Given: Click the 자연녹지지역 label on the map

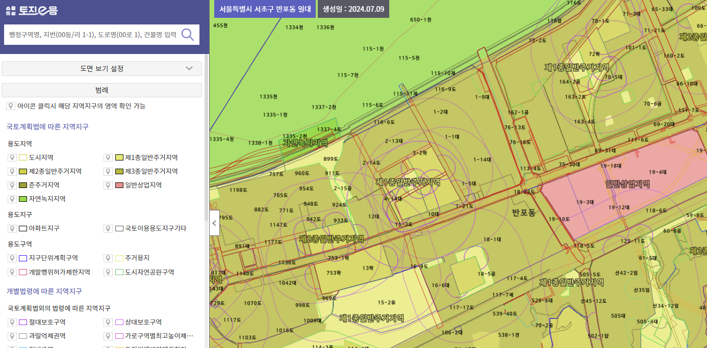Looking at the screenshot, I should [305, 143].
